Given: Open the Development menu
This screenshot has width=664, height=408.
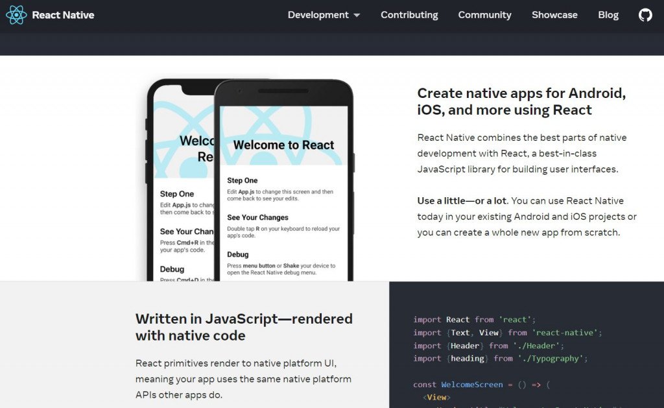Looking at the screenshot, I should click(x=324, y=15).
